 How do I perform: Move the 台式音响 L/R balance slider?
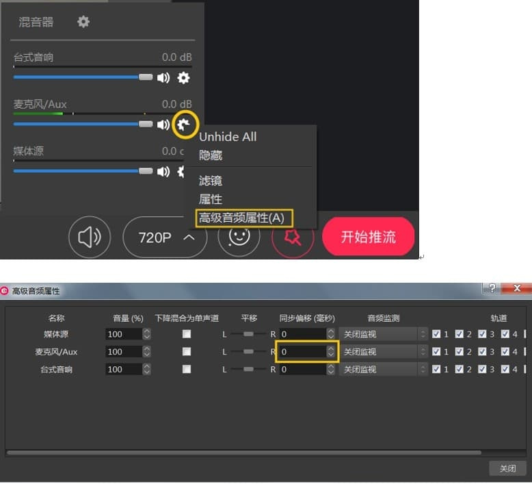[x=248, y=369]
